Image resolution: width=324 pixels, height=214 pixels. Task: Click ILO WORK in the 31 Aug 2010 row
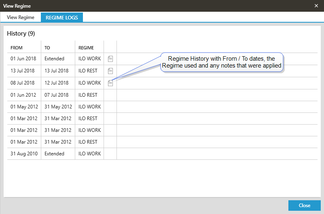coord(89,154)
